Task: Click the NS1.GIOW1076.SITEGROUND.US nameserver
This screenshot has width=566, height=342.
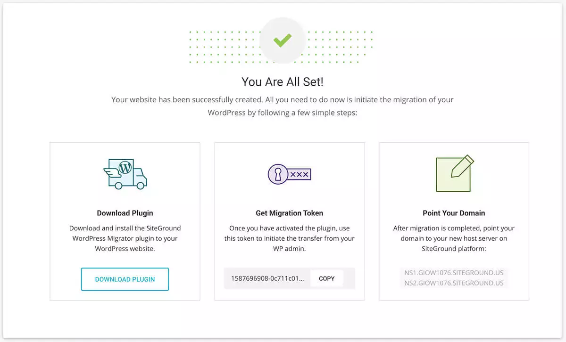Action: pos(454,273)
